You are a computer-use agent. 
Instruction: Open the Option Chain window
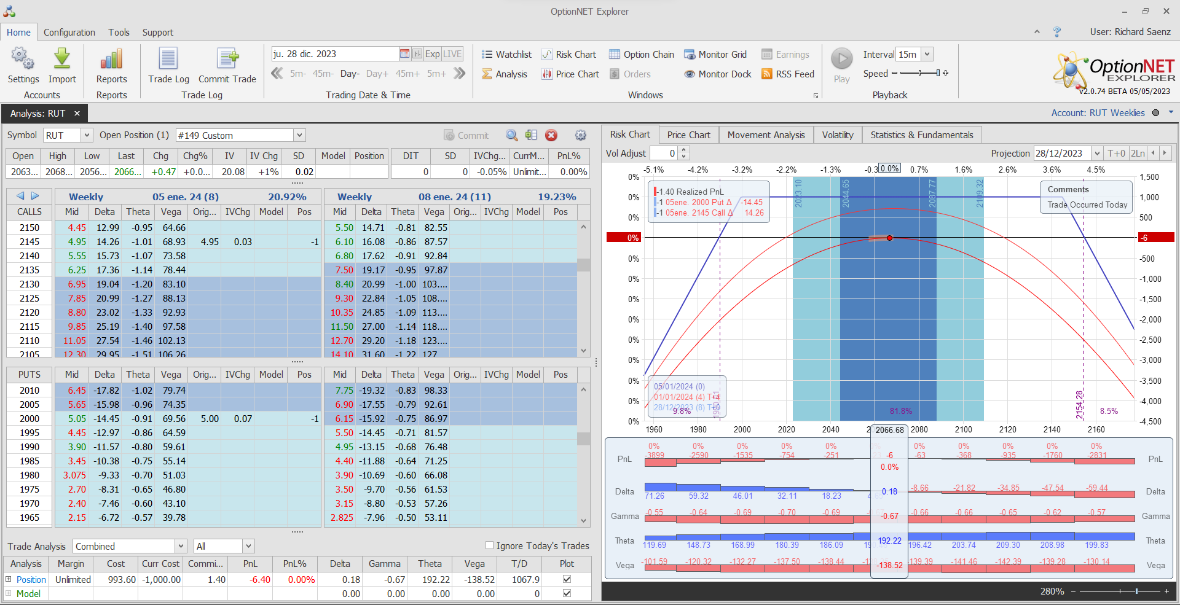pyautogui.click(x=642, y=55)
